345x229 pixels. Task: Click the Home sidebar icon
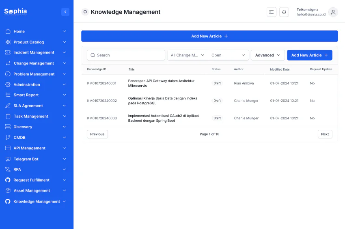8,31
